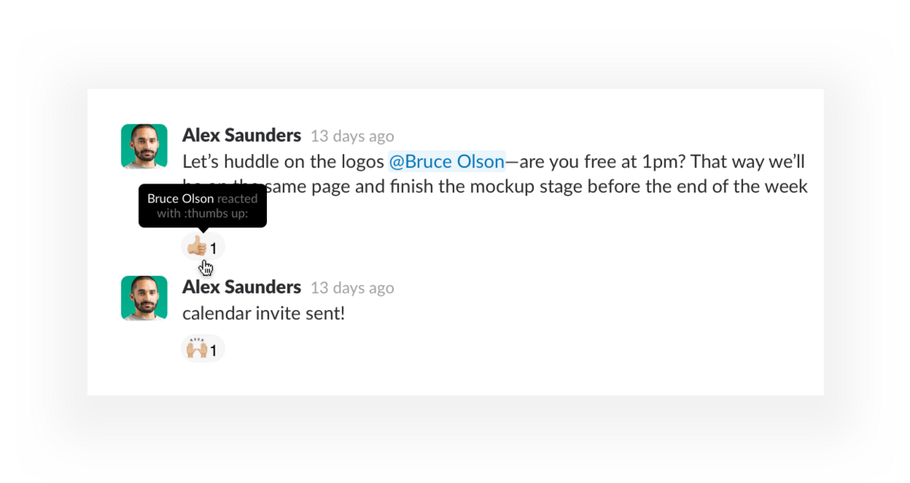Click the "calendar invite sent!" message text
The width and height of the screenshot is (910, 483).
(x=264, y=313)
